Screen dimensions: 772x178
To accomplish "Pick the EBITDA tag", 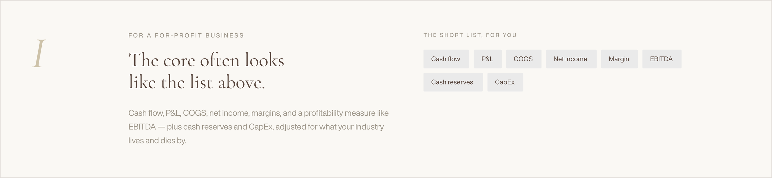I will point(661,59).
